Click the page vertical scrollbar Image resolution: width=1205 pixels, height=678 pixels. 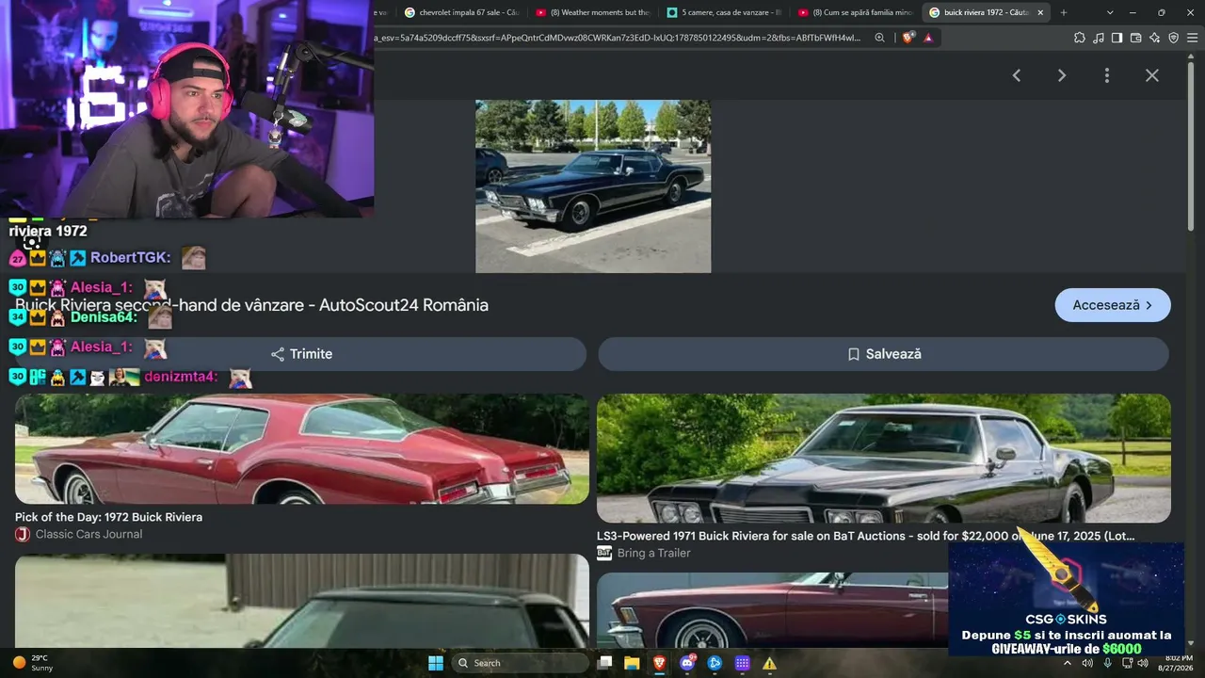click(x=1191, y=146)
